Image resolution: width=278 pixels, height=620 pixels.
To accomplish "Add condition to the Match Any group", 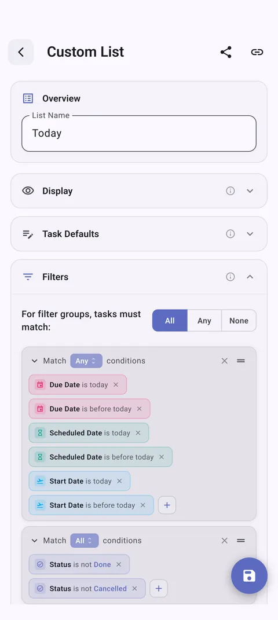I will (167, 505).
